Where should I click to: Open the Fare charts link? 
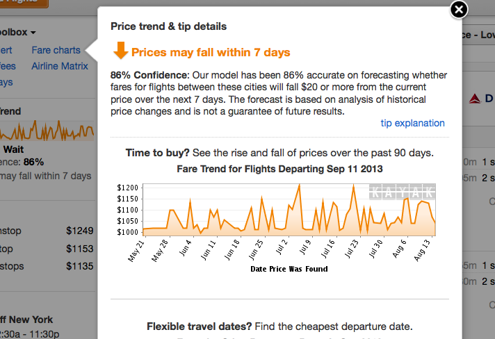click(x=56, y=50)
